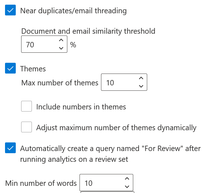Enable Include numbers in themes
Screen dimensions: 202x193
coord(27,106)
